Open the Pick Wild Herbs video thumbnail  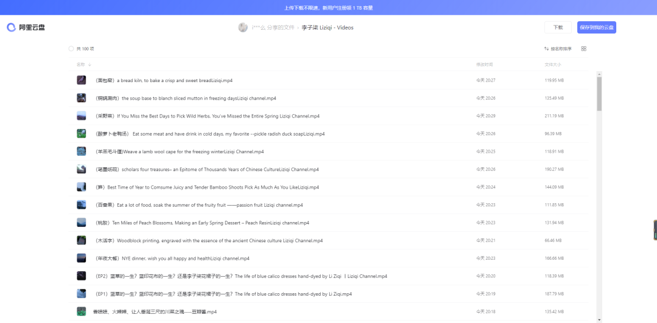coord(82,116)
